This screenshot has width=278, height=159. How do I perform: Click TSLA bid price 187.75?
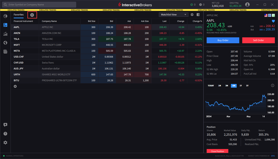click(x=109, y=39)
